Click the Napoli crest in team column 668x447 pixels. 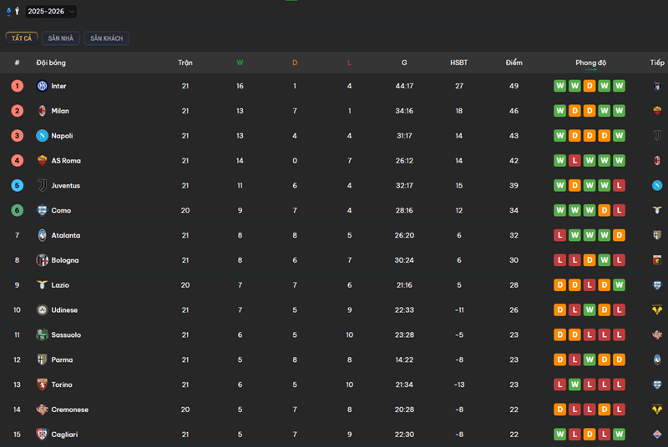click(42, 136)
